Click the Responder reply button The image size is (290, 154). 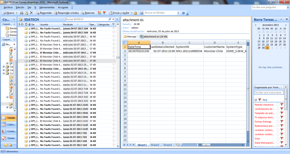44,13
